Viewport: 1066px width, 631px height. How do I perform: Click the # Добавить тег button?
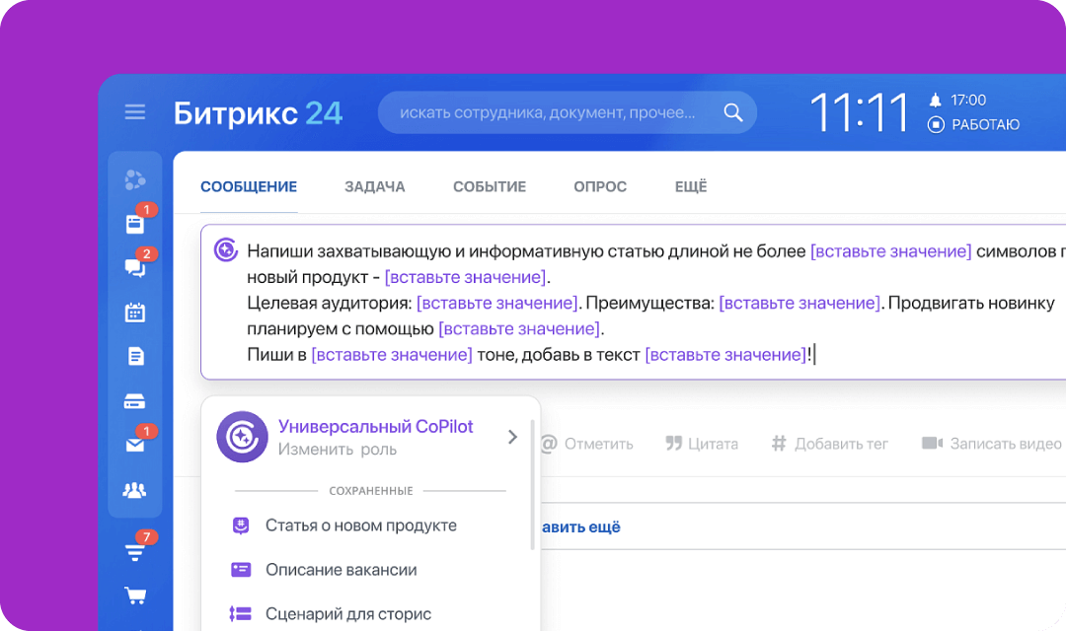point(830,444)
